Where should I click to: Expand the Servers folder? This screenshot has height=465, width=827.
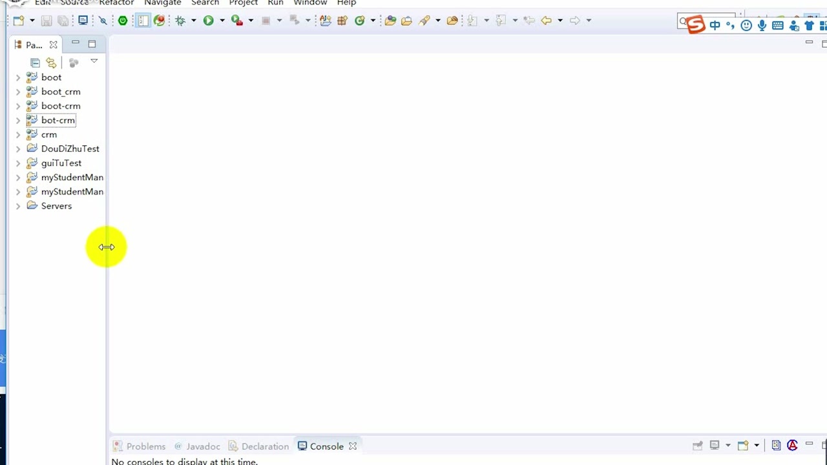(x=18, y=206)
